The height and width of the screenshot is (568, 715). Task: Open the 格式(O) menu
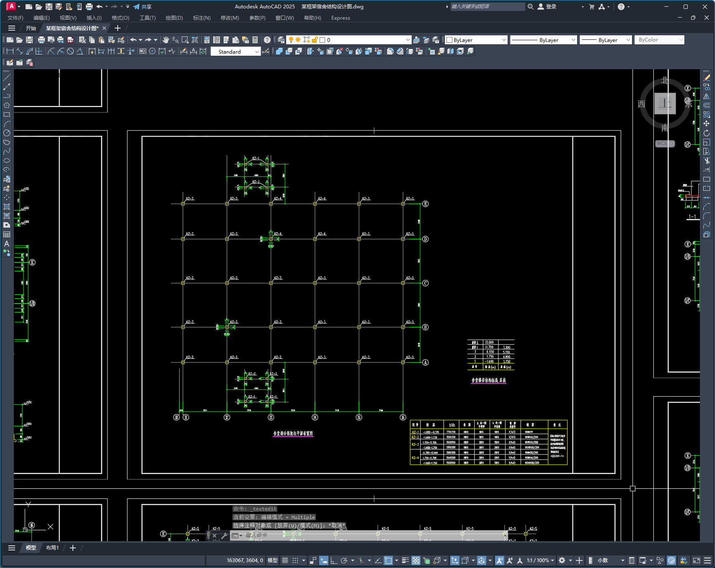(x=120, y=18)
